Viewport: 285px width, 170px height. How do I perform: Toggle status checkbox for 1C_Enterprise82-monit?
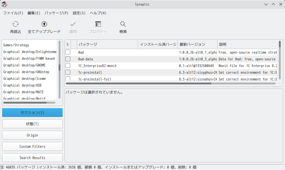pos(68,66)
